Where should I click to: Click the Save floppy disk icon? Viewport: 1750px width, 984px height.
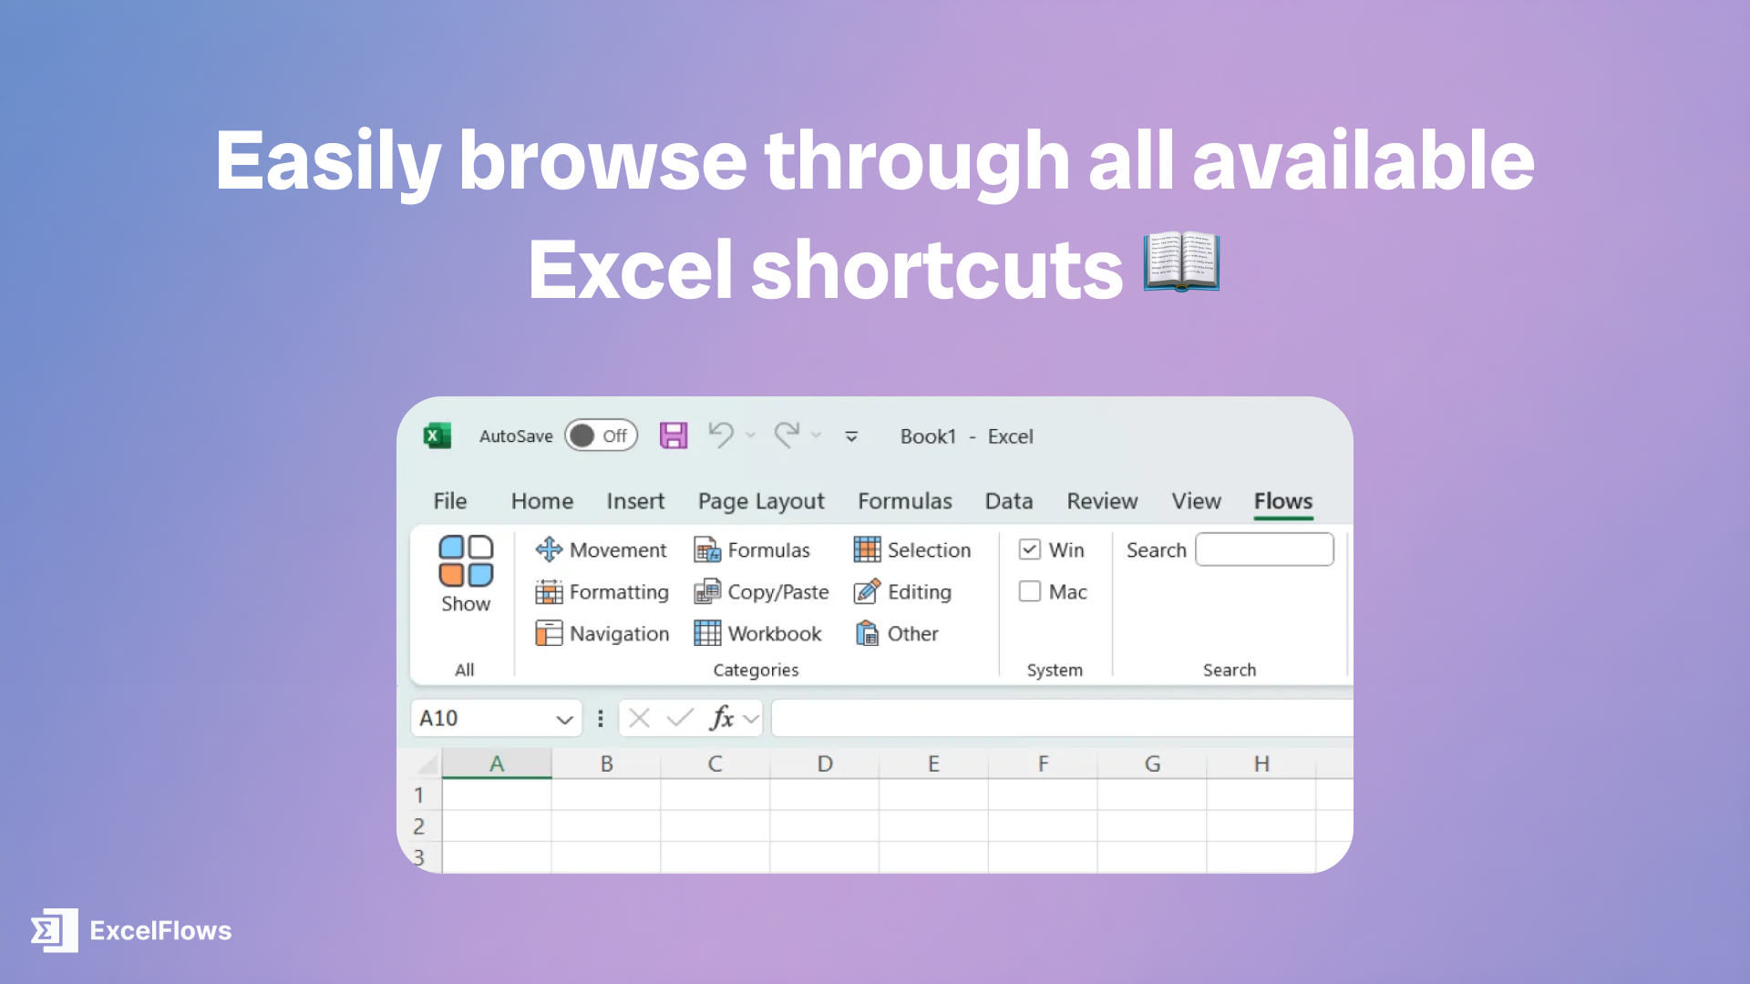(x=674, y=436)
